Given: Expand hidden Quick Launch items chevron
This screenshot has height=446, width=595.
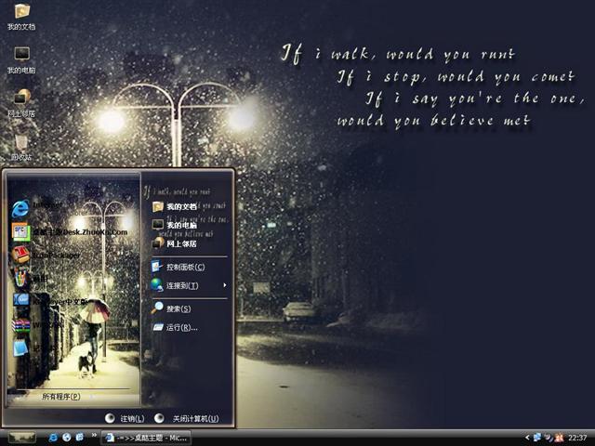Looking at the screenshot, I should [94, 435].
